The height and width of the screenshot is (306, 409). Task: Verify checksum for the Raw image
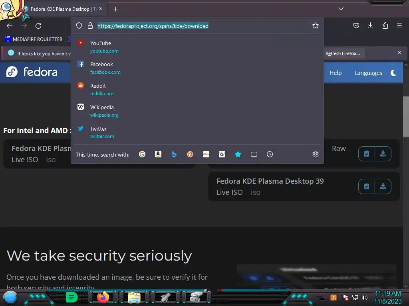point(367,154)
